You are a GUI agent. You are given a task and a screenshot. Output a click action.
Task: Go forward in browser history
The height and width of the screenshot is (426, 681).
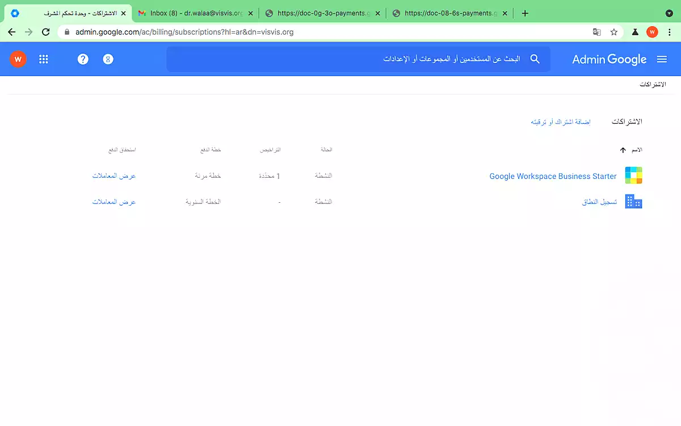29,32
